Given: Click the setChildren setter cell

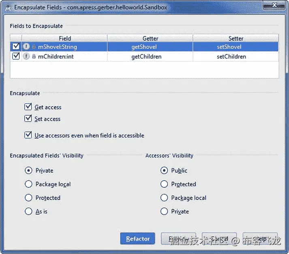Looking at the screenshot, I should click(x=236, y=56).
